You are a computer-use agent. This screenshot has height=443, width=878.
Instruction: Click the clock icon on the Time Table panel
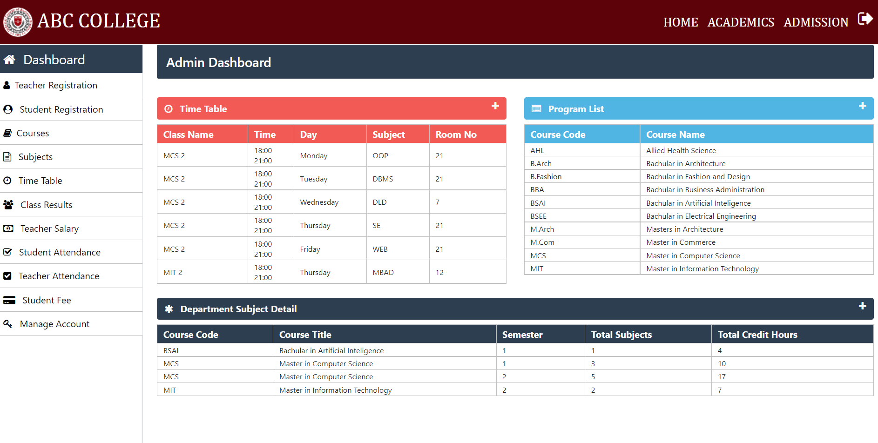[169, 108]
